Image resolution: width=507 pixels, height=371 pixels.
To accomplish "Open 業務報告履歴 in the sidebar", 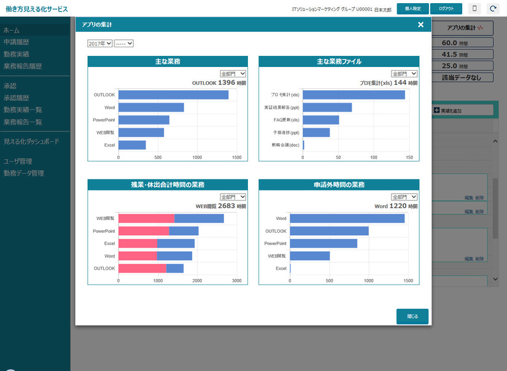I will (23, 66).
